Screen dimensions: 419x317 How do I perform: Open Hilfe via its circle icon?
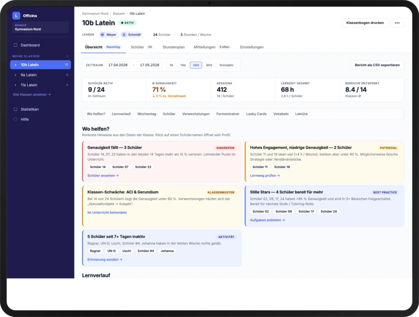tap(16, 119)
